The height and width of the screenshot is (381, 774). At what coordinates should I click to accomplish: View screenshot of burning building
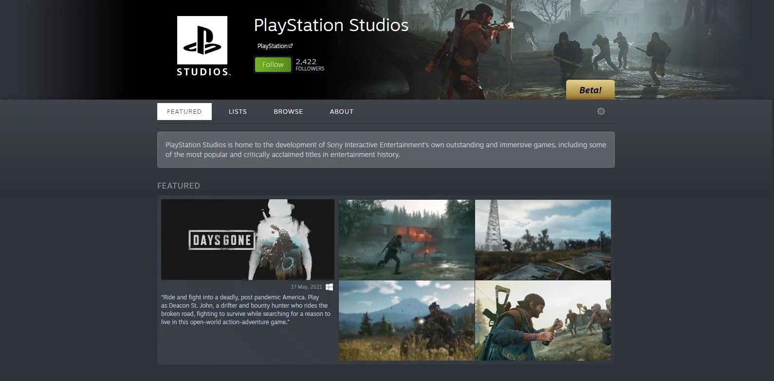(x=406, y=240)
